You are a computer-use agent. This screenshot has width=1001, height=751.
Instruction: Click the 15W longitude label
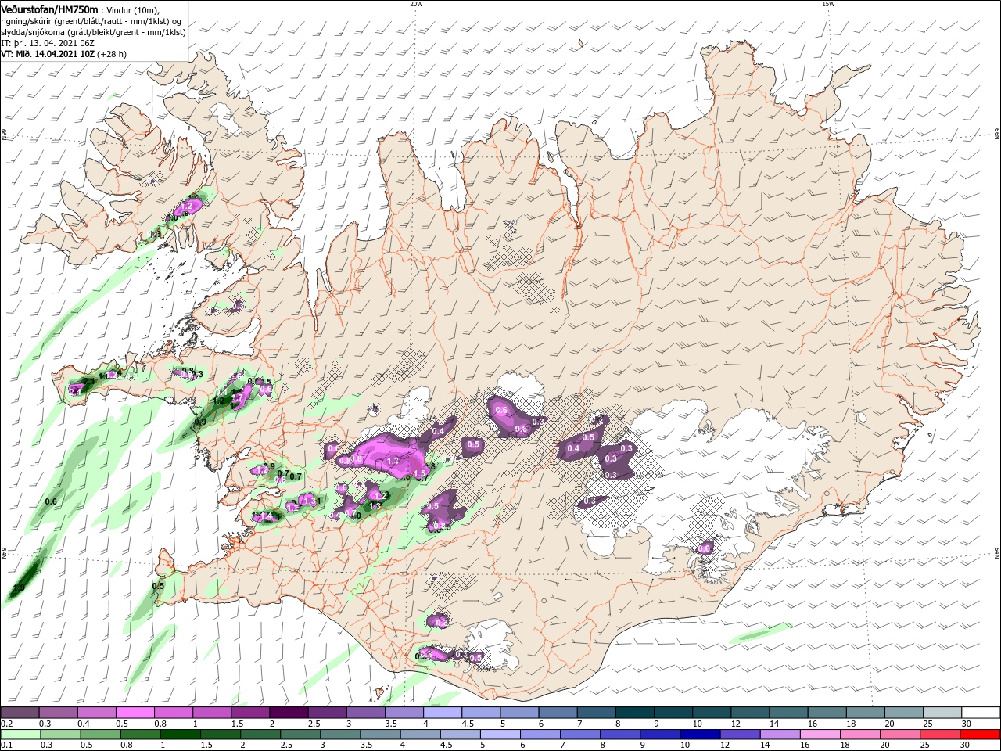tap(827, 4)
